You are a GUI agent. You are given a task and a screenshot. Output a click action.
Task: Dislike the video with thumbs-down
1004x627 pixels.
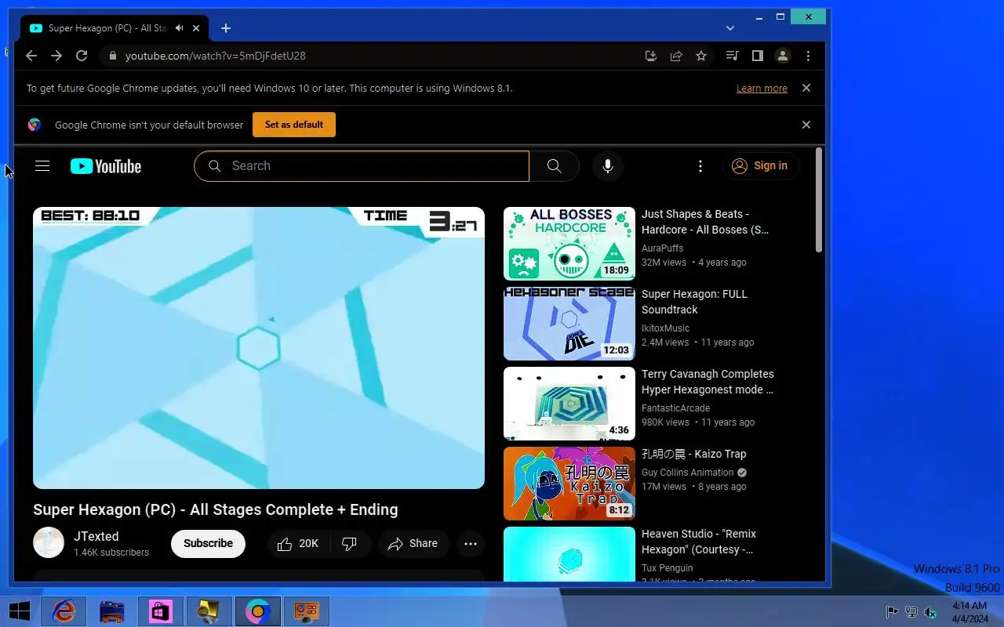click(x=350, y=544)
